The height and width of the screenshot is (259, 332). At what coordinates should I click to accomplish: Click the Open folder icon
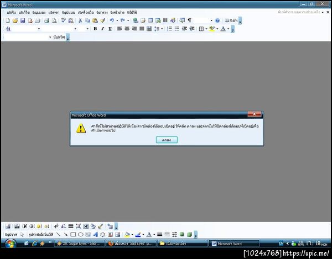tap(15, 20)
